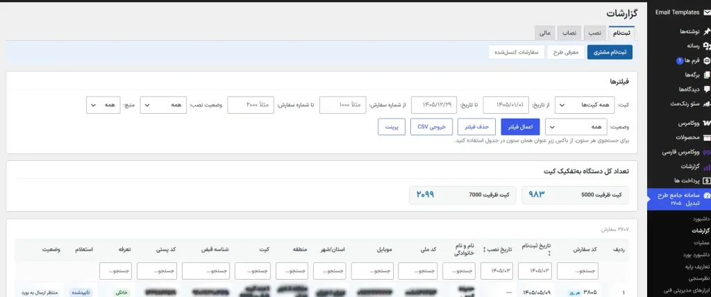Viewport: 711px width, 297px height.
Task: Select the ثبت‌نام مشتری sub-tab
Action: click(610, 52)
